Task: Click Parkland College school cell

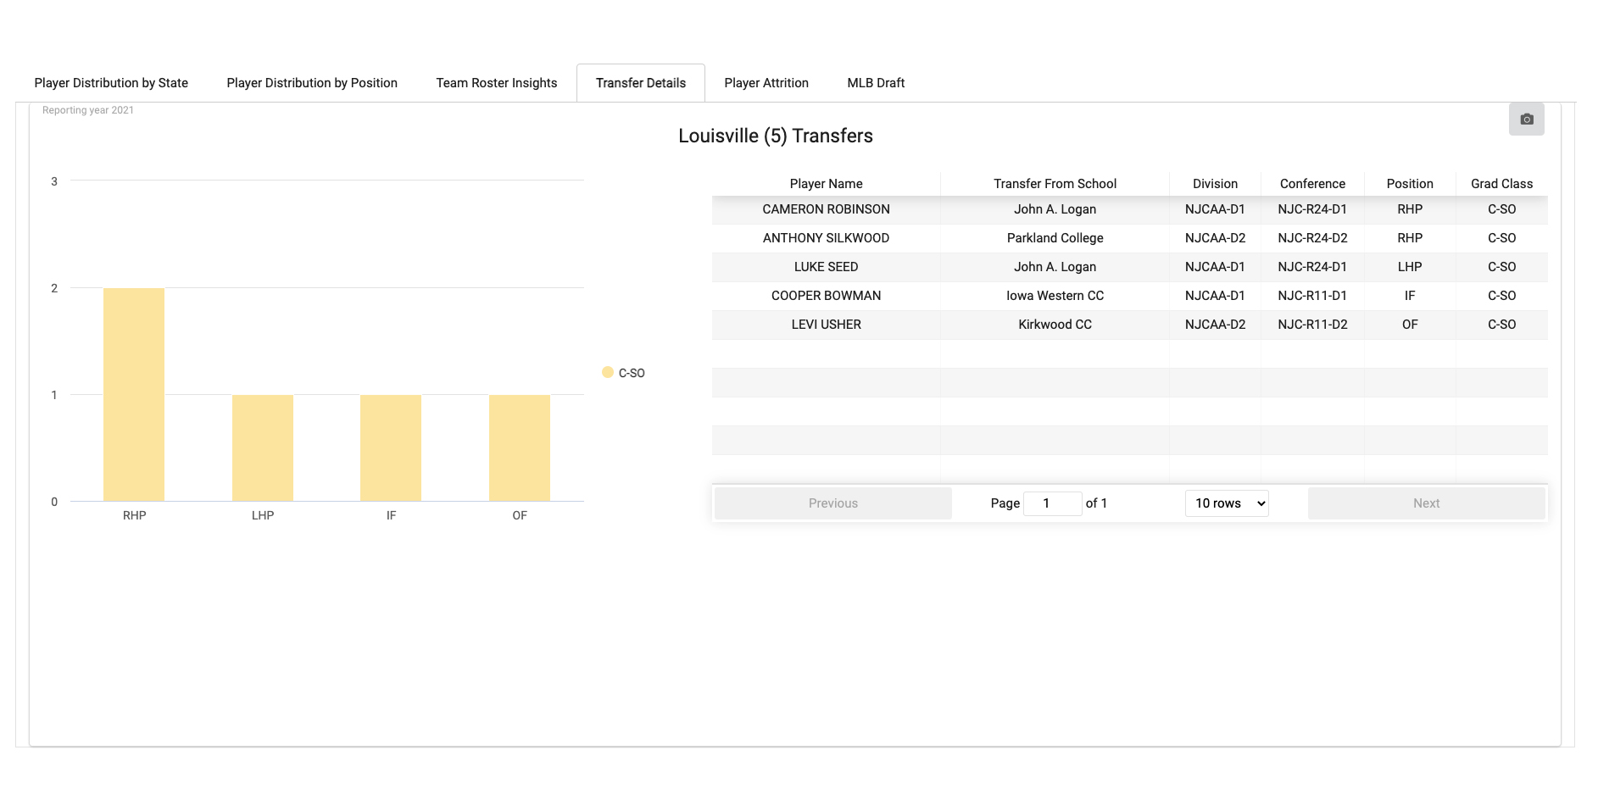Action: point(1055,238)
